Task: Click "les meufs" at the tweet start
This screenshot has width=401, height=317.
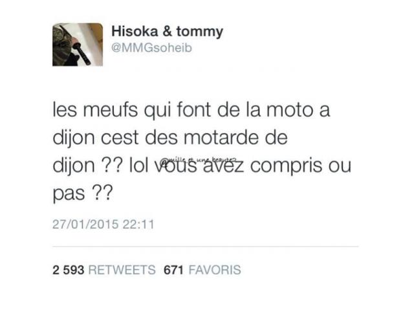Action: (95, 110)
